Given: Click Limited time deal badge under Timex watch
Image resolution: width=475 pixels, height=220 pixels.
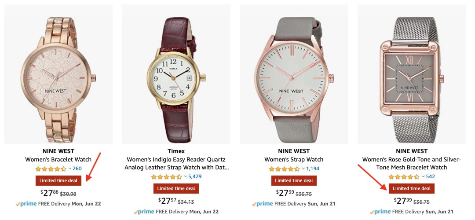Looking at the screenshot, I should [176, 188].
